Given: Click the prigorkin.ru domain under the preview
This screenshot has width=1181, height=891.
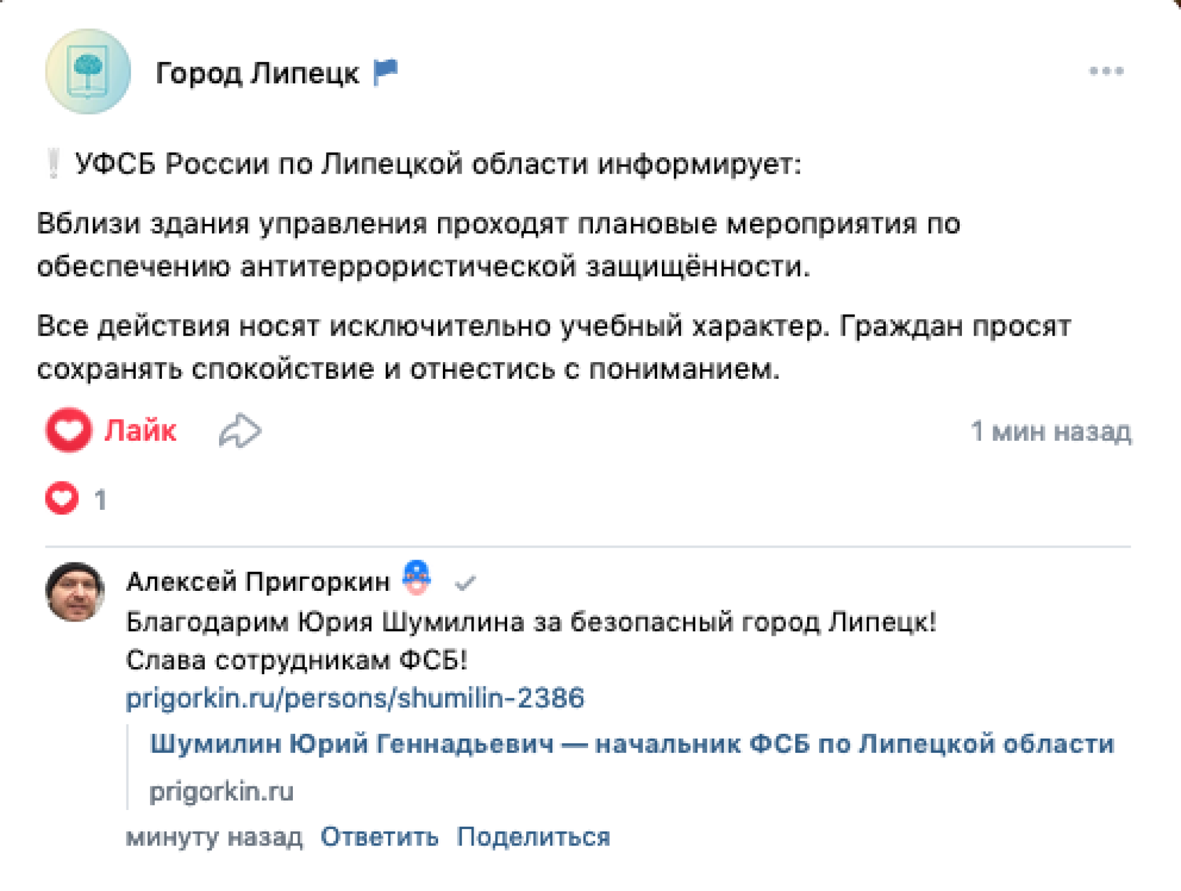Looking at the screenshot, I should (x=221, y=792).
